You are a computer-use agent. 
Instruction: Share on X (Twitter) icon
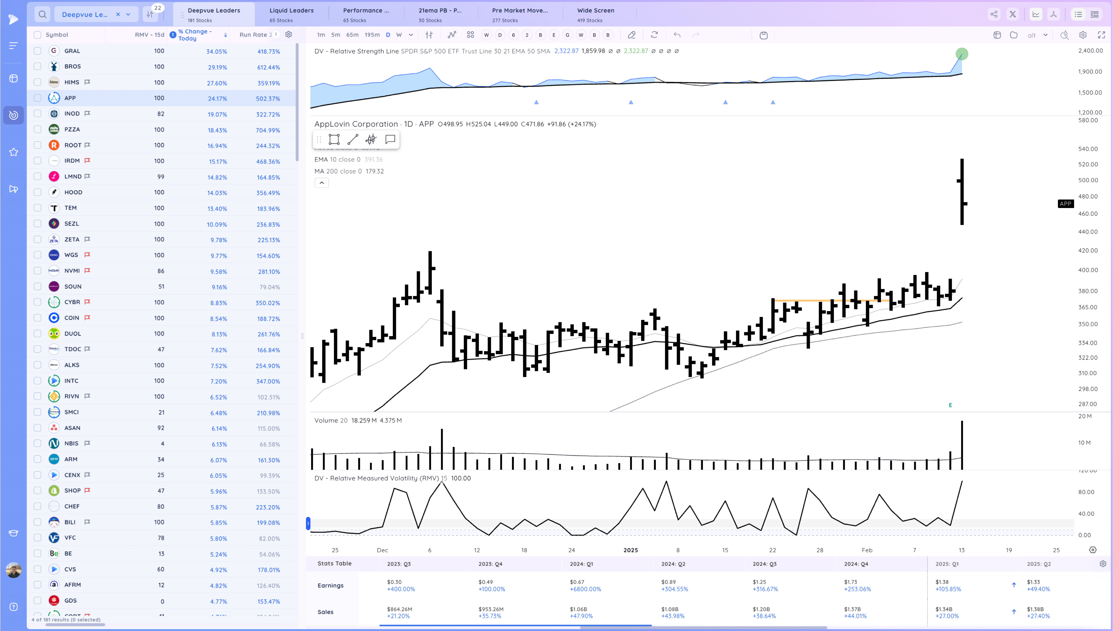point(1013,14)
